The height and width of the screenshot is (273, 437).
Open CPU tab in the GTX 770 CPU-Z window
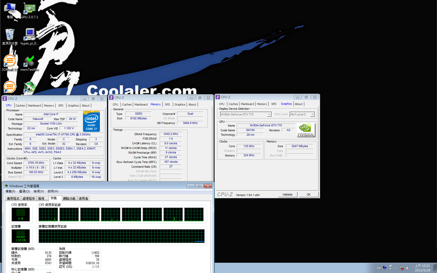coord(222,104)
